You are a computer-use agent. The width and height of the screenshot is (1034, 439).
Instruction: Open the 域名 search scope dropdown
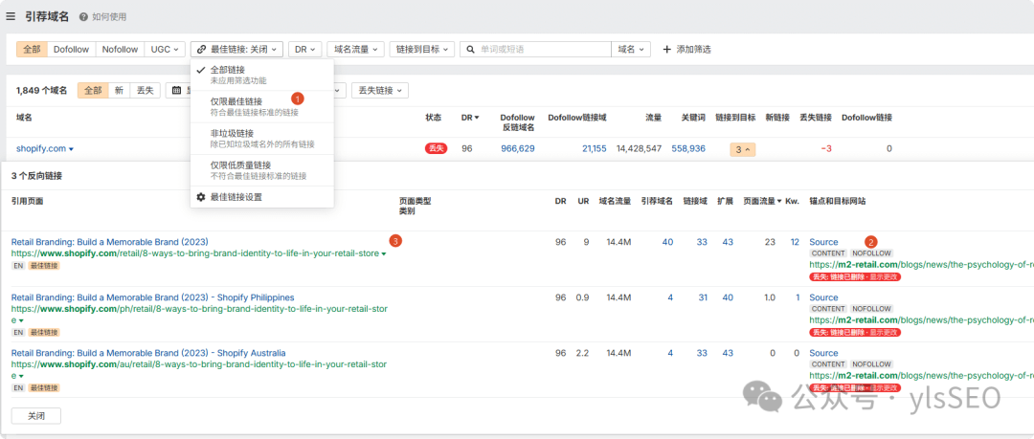tap(631, 50)
